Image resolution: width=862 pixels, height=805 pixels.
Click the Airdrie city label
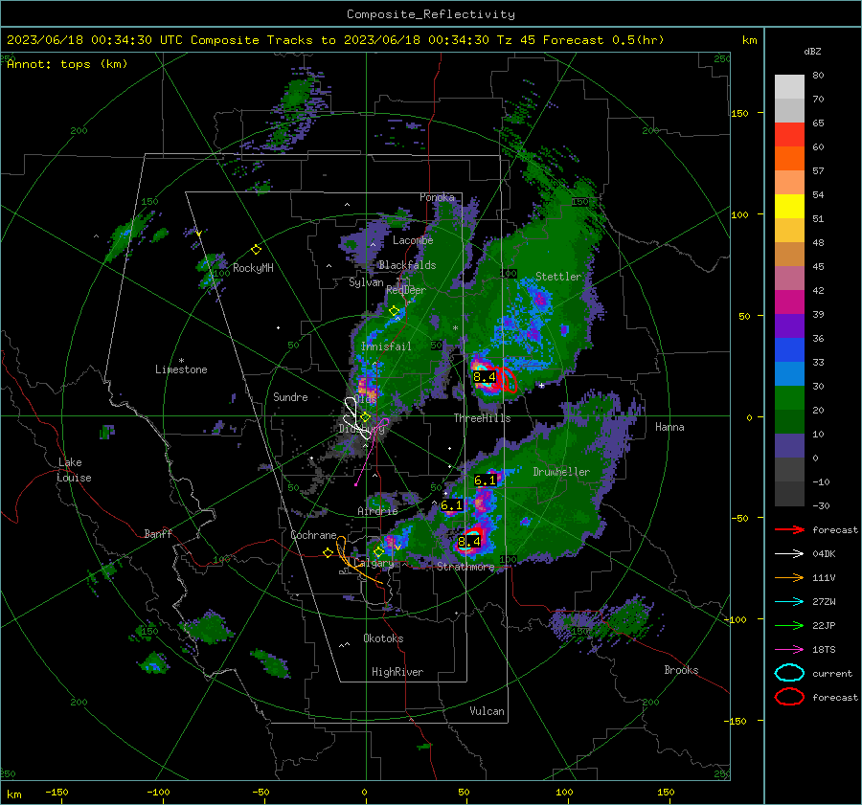377,511
